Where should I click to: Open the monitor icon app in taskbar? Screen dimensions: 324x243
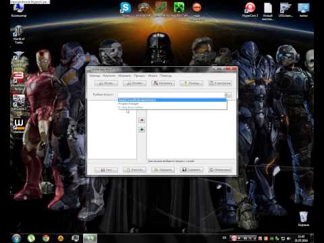click(x=75, y=238)
